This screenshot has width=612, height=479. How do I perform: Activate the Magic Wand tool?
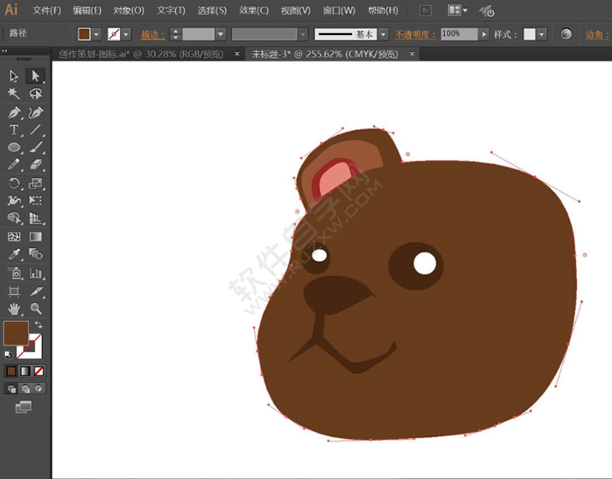(14, 94)
